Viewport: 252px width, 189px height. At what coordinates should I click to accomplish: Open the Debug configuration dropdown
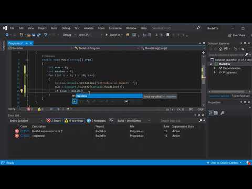coord(69,35)
